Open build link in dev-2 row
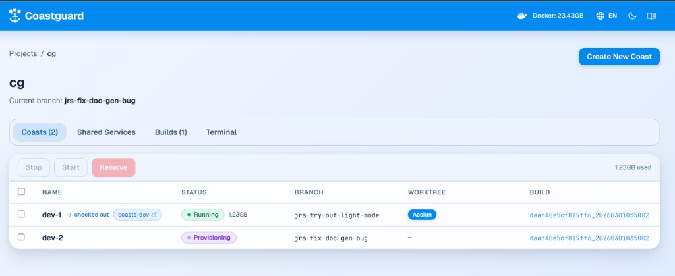675x276 pixels. [x=589, y=238]
